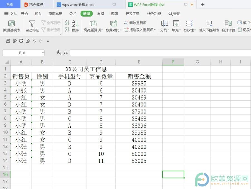Screen dimensions: 251x189
Task: Click the export-to-PDF icon beside Save
Action: point(15,41)
